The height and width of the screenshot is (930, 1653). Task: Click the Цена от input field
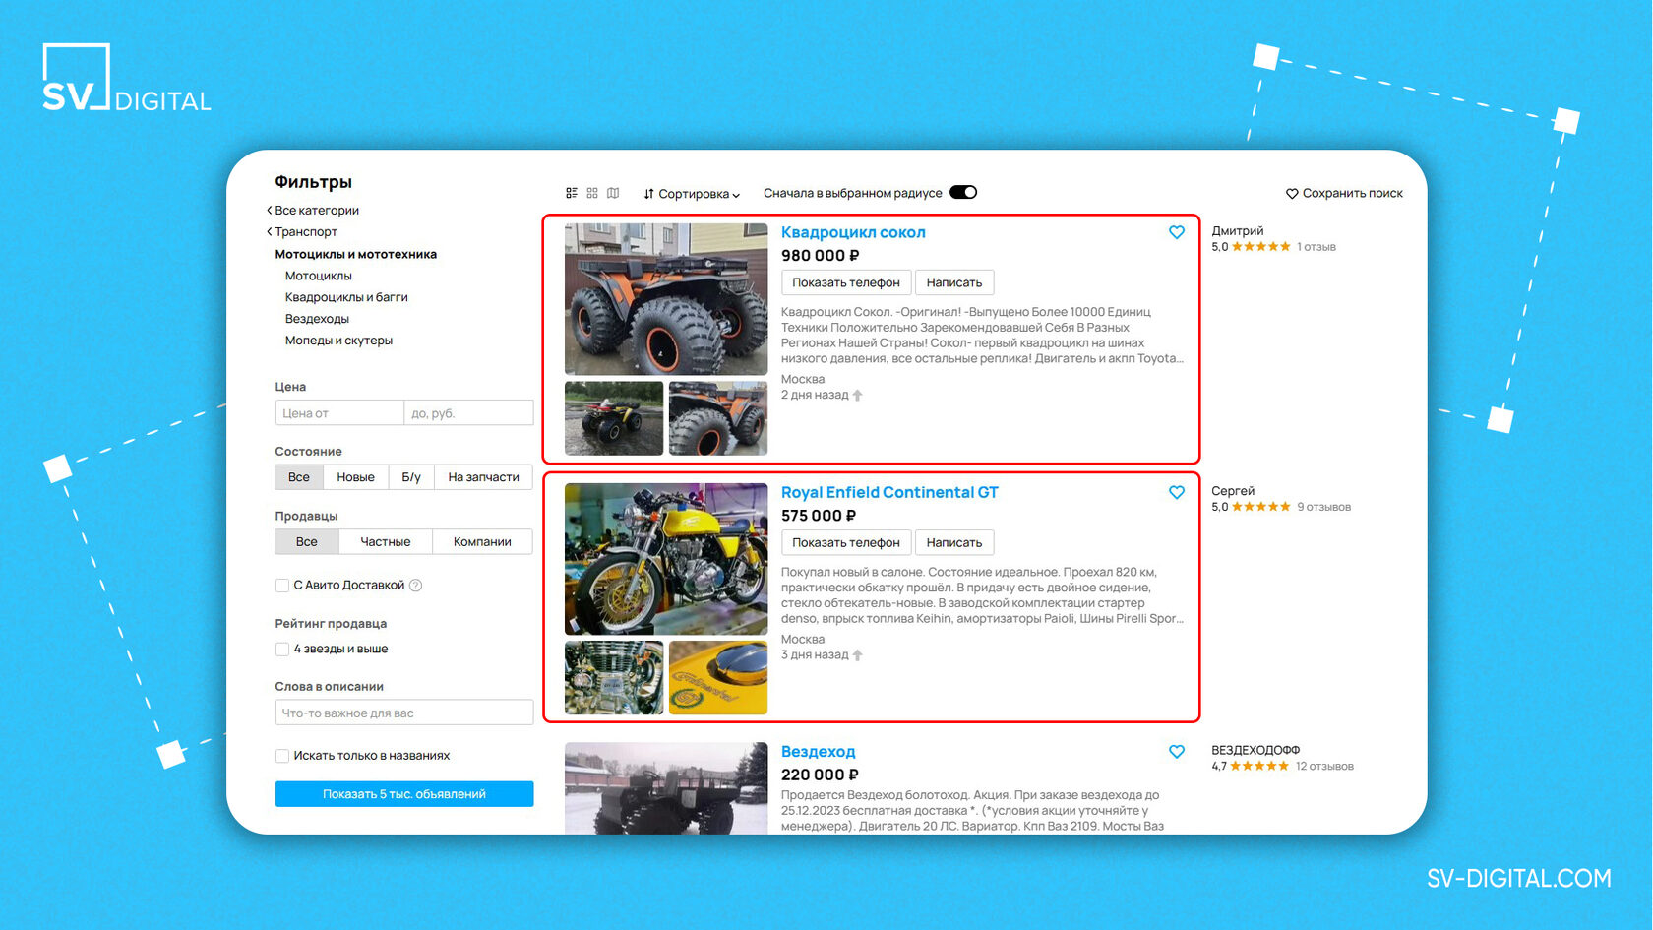point(339,412)
